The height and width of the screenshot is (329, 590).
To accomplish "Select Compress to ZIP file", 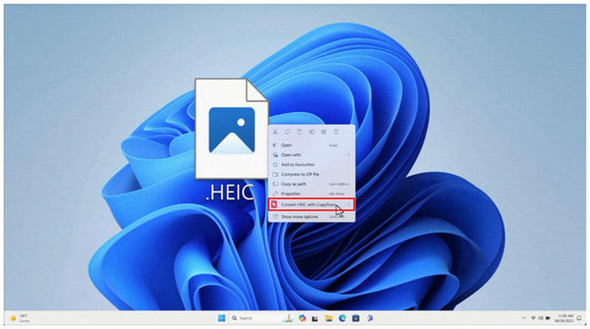I will click(x=311, y=174).
